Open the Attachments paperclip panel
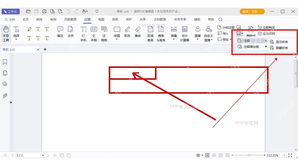298x166 pixels. [x=5, y=96]
